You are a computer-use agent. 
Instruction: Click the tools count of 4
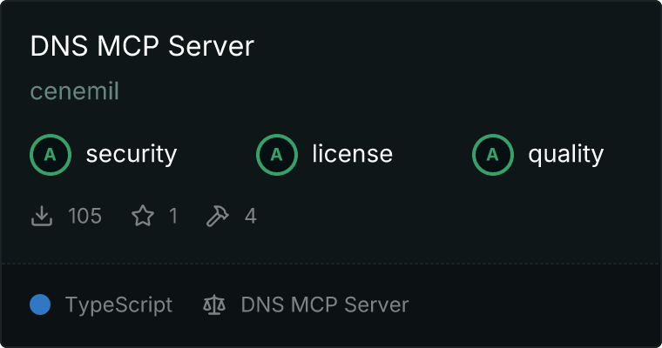click(250, 216)
